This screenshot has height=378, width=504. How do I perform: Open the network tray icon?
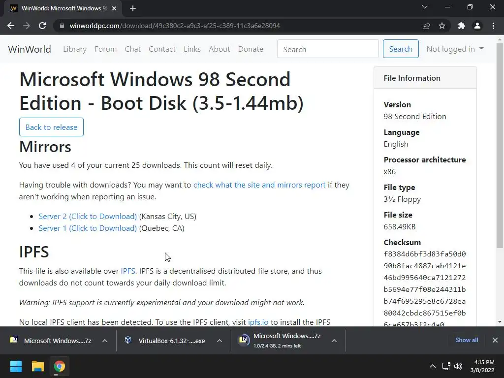(x=446, y=366)
